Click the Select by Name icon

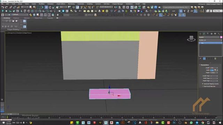[34, 7]
